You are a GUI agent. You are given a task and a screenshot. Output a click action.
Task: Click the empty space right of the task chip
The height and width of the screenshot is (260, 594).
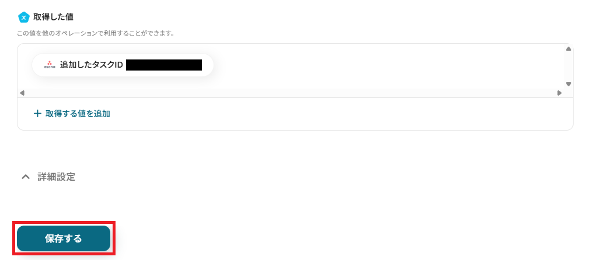tap(379, 65)
